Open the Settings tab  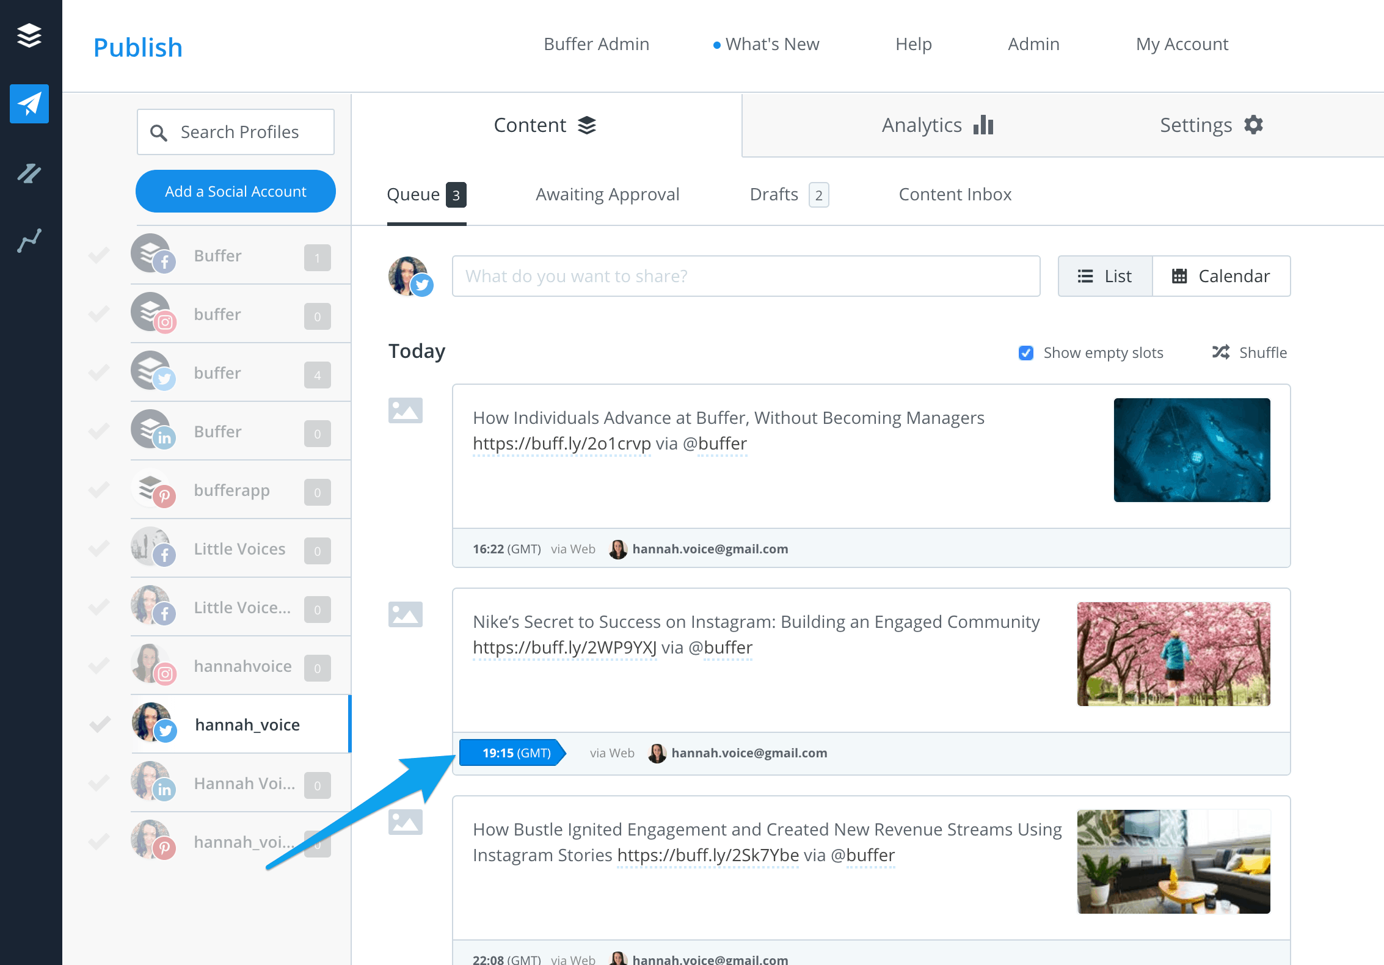[x=1211, y=125]
